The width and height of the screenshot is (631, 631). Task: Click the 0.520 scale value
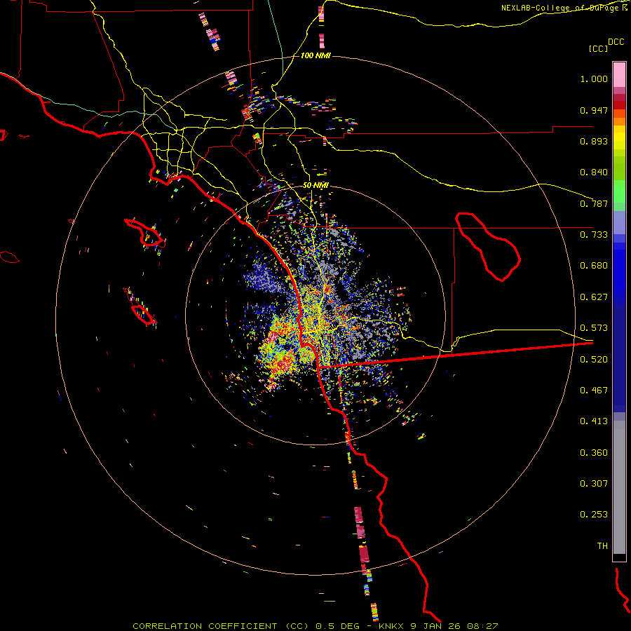(594, 360)
